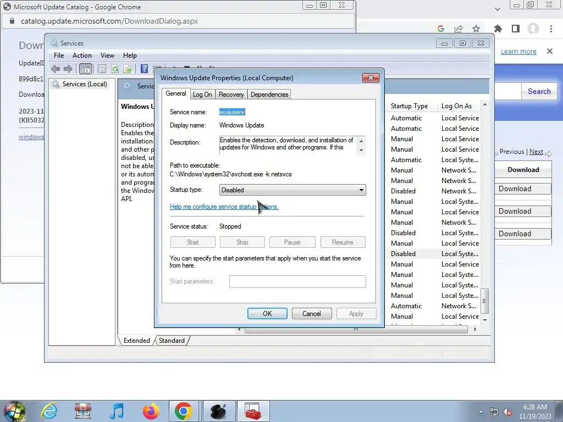Click the muted volume tray icon
The height and width of the screenshot is (422, 563).
click(507, 412)
